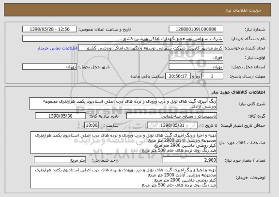The height and width of the screenshot is (197, 279).
Task: Click the شرح کلی نیاز text area
Action: click(123, 104)
